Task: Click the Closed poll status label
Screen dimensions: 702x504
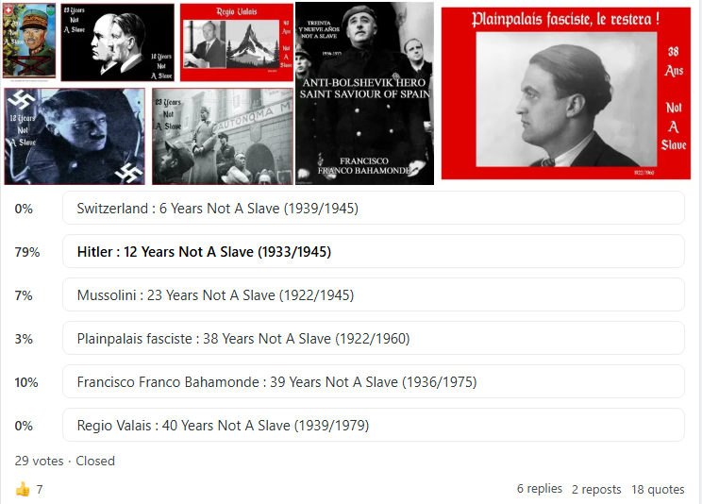Action: (95, 461)
